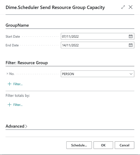This screenshot has width=140, height=155.
Task: Click the Filter totals by: label
Action: [18, 95]
